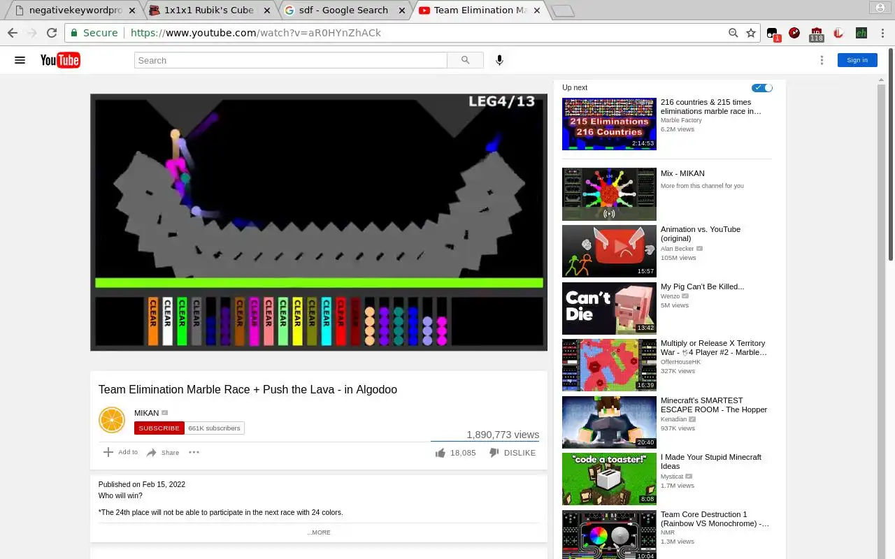Open Minecraft's SMARTEST ESCAPE ROOM thumbnail
This screenshot has width=895, height=559.
point(609,422)
